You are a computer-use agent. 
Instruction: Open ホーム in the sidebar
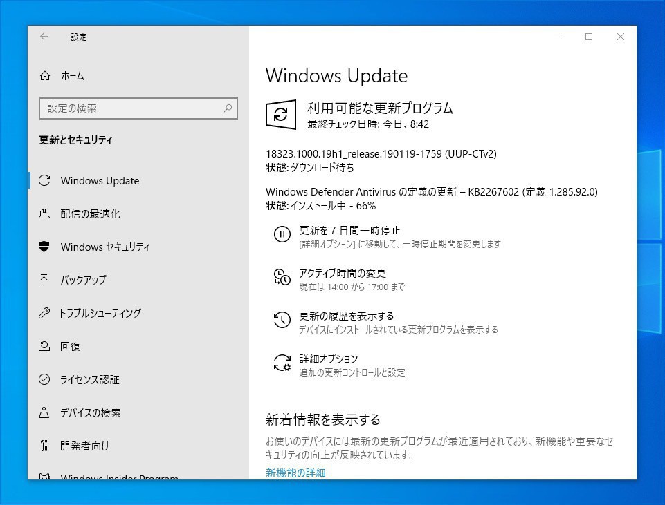pyautogui.click(x=73, y=76)
